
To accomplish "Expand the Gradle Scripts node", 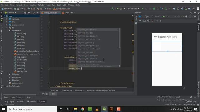I will click(x=4, y=86).
